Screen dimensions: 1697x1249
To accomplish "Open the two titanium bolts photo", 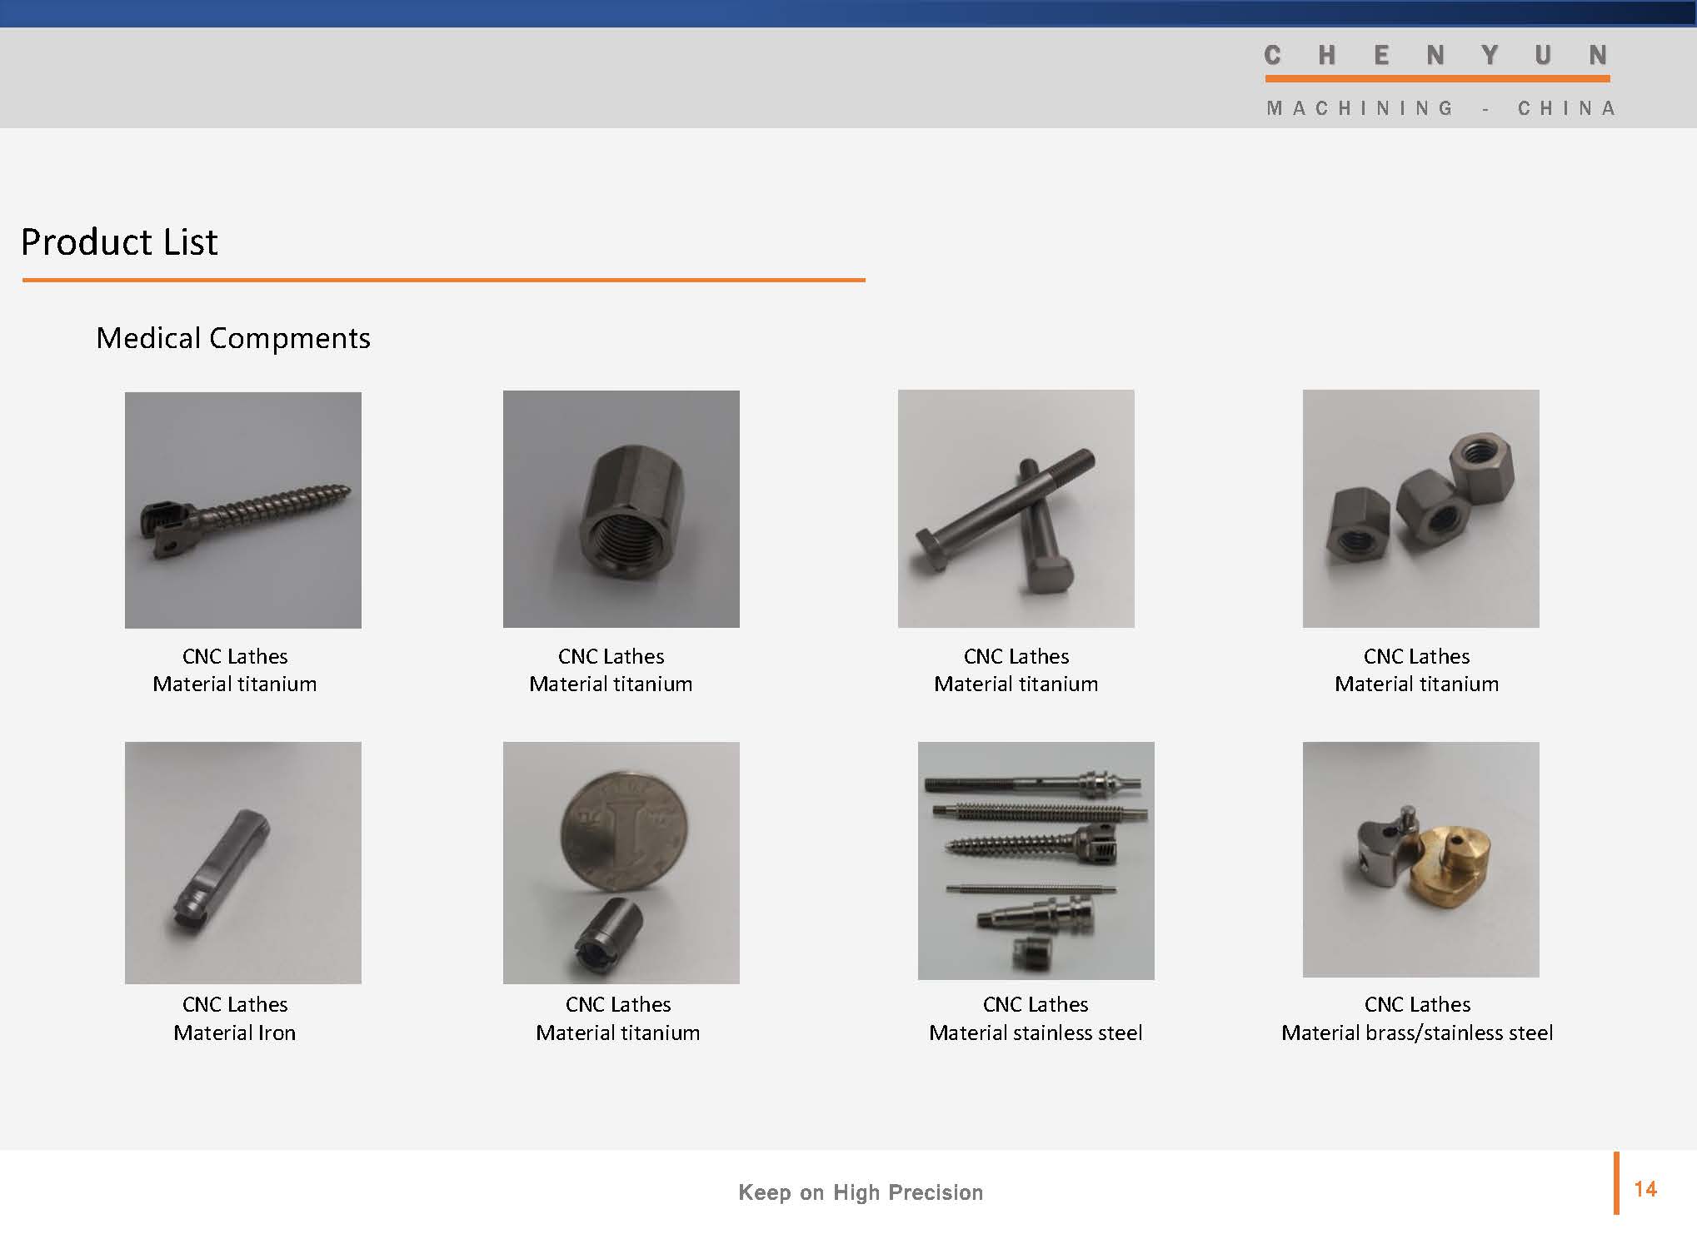I will coord(1016,509).
